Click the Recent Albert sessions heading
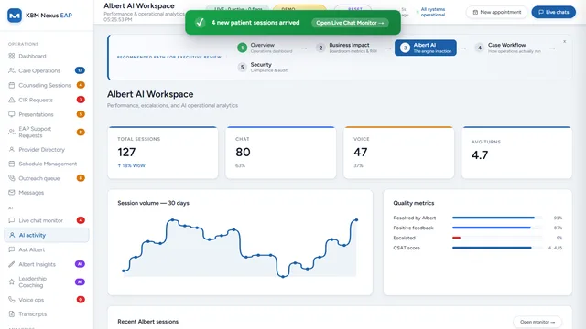 click(x=148, y=321)
